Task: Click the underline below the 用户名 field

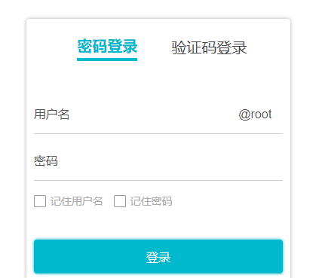Action: click(x=158, y=134)
